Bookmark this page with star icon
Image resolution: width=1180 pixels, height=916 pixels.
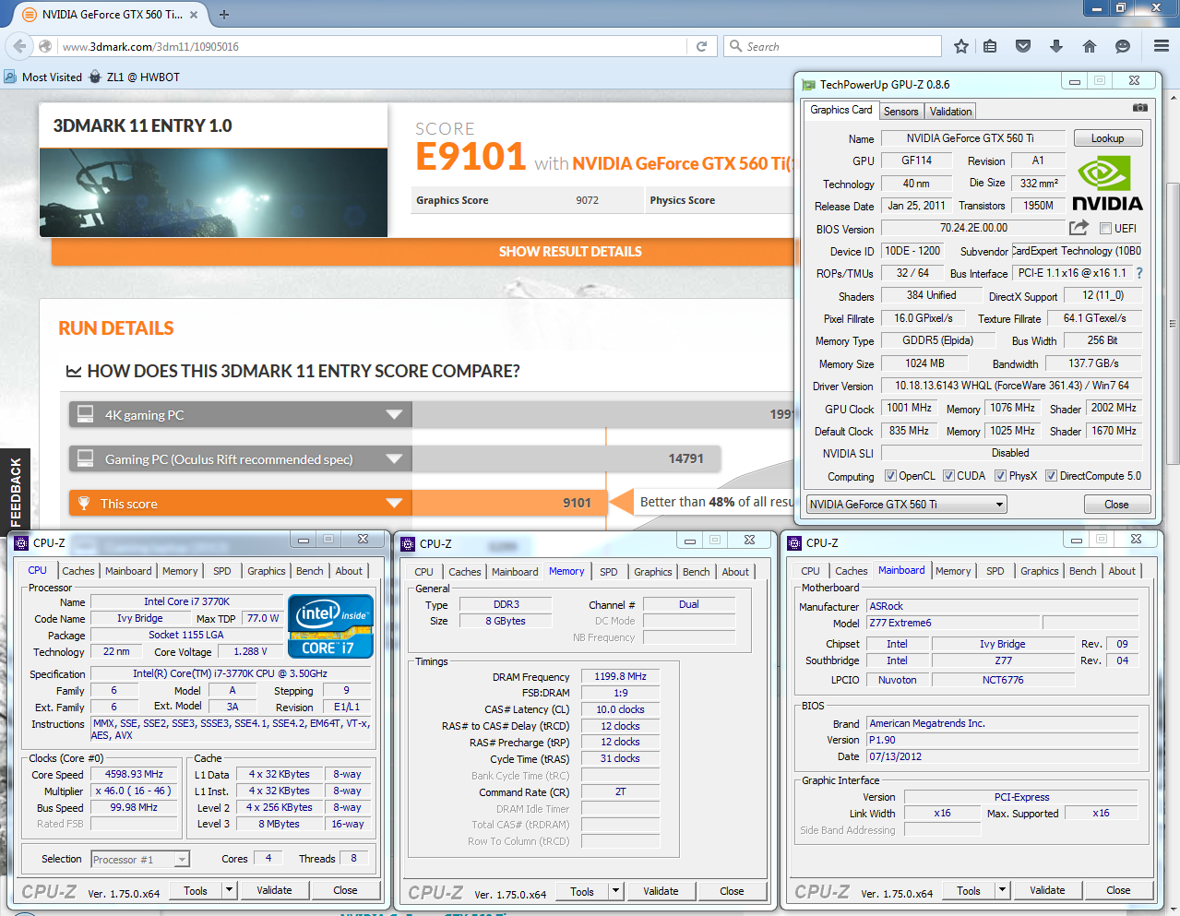(961, 46)
